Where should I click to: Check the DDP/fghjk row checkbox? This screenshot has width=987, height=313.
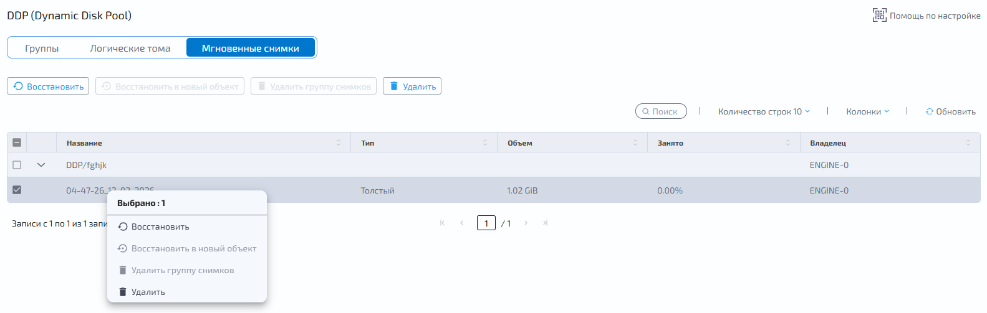(17, 165)
